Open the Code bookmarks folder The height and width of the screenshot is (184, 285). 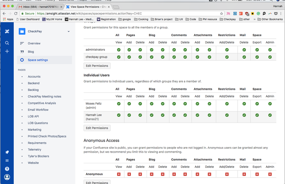point(191,19)
